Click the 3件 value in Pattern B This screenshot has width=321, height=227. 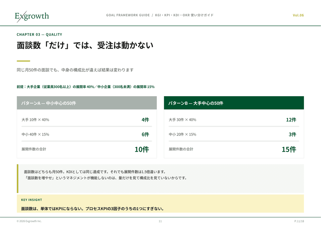point(292,134)
